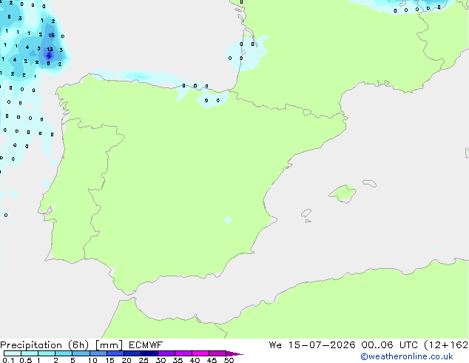Image resolution: width=469 pixels, height=363 pixels.
Task: Click the 25–30 mm dark navy swatch
Action: 149,353
